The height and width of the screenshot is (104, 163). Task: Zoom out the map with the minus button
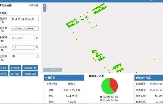pos(45,10)
